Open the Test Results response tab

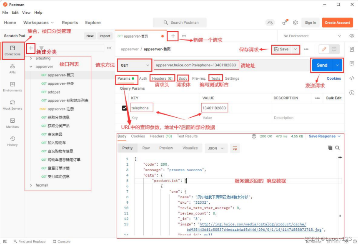[x=187, y=136]
